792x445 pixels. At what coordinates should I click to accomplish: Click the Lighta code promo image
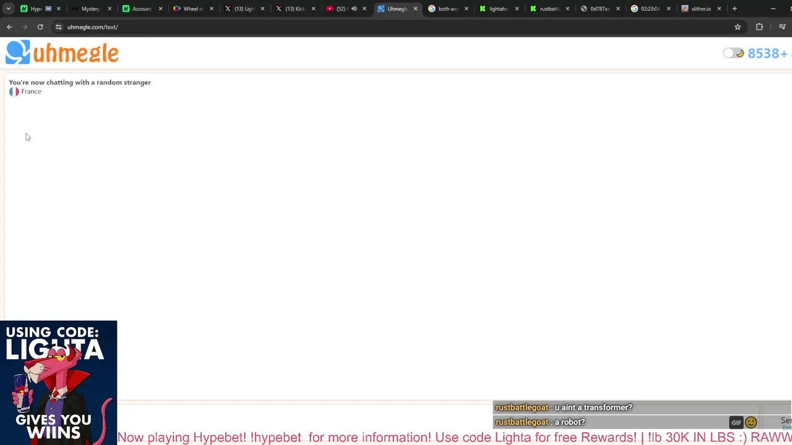(x=58, y=383)
